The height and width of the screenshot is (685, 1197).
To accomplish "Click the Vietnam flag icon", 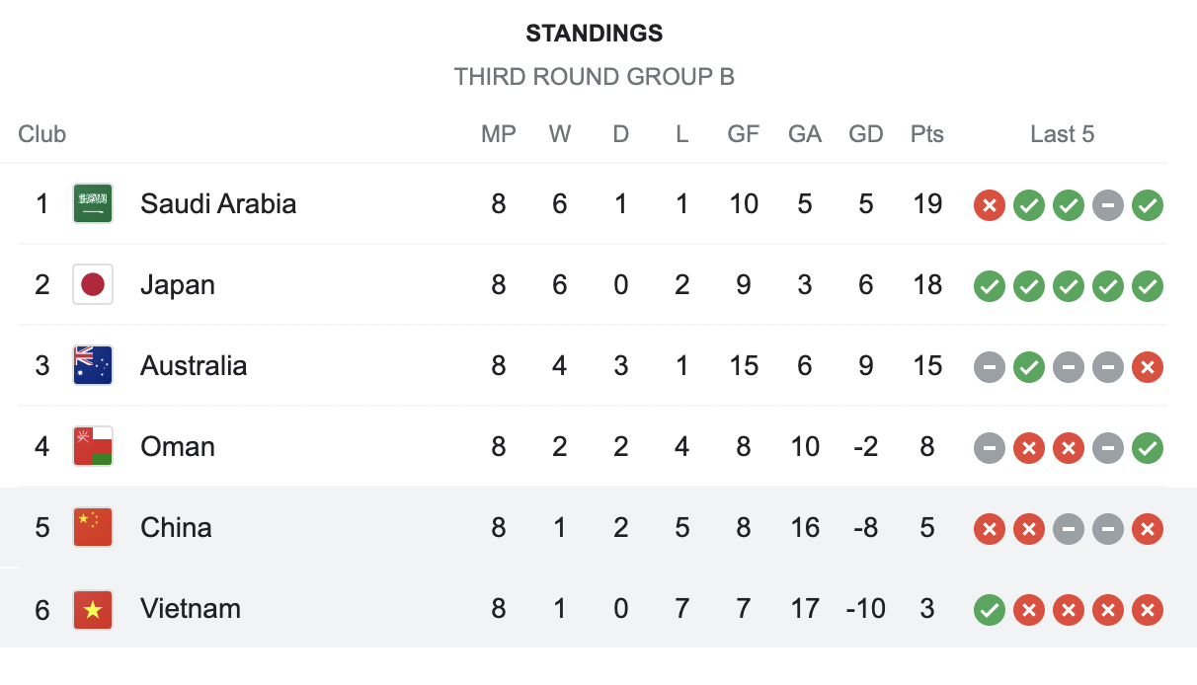I will [x=93, y=609].
